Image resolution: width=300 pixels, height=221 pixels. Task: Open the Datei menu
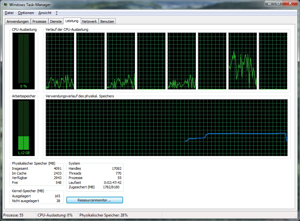pos(9,13)
